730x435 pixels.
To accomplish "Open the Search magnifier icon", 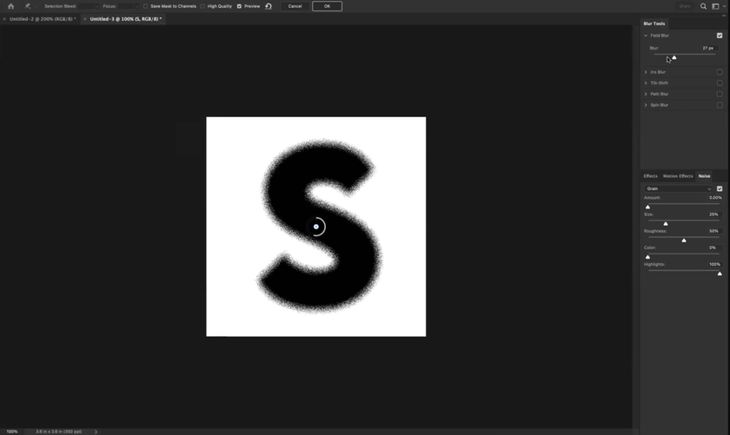I will [703, 6].
